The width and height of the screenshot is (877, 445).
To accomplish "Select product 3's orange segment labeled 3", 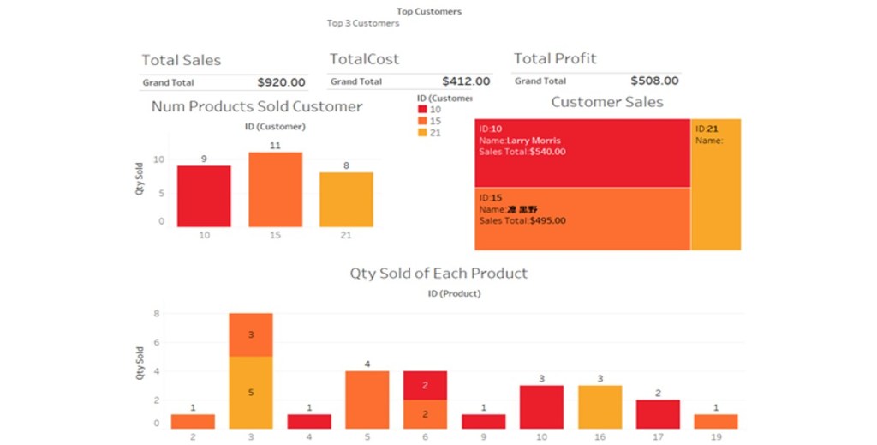I will 251,334.
